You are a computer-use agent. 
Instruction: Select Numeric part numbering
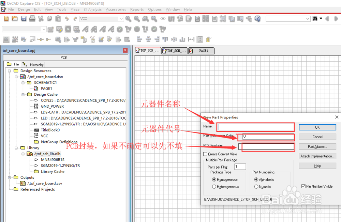(256, 187)
